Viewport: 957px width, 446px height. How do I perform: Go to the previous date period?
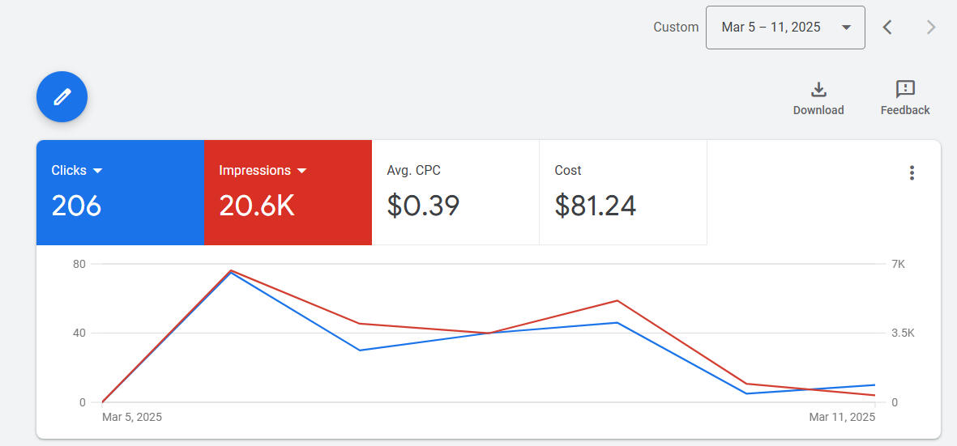(x=887, y=28)
